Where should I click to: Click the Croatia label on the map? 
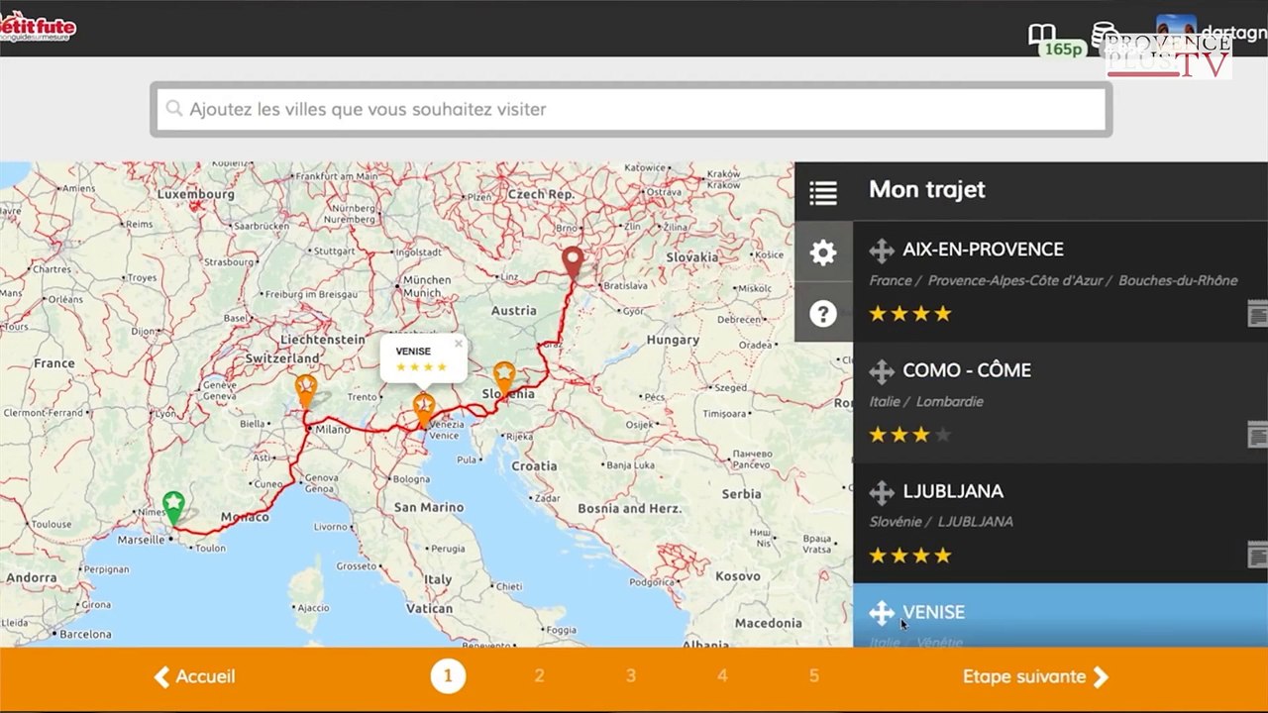tap(534, 465)
